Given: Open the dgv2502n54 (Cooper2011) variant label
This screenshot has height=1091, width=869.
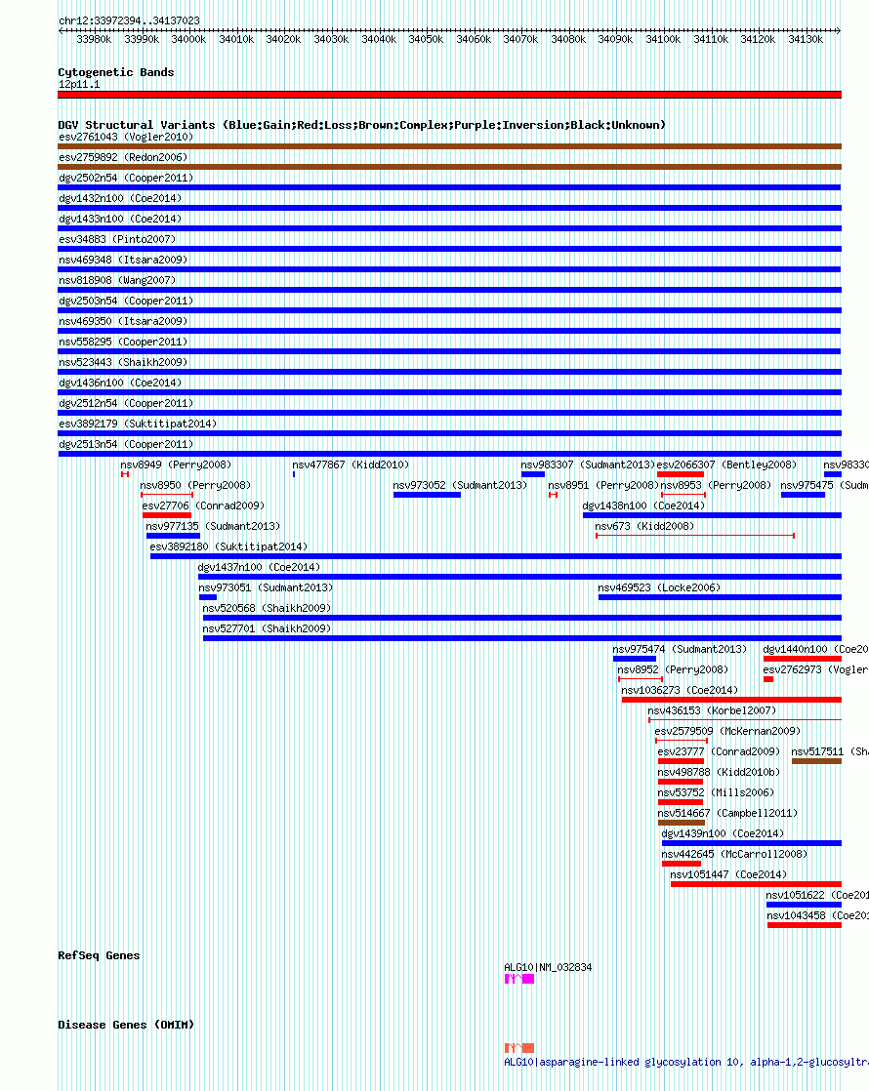Looking at the screenshot, I should tap(126, 179).
